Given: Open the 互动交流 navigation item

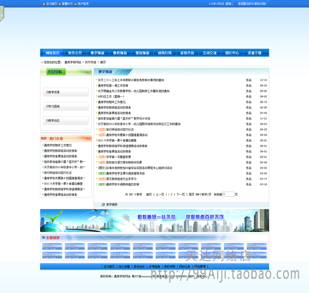Looking at the screenshot, I should tap(210, 53).
